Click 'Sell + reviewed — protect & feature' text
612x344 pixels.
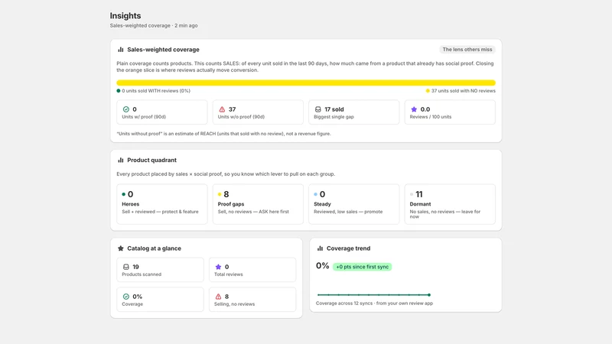point(160,212)
